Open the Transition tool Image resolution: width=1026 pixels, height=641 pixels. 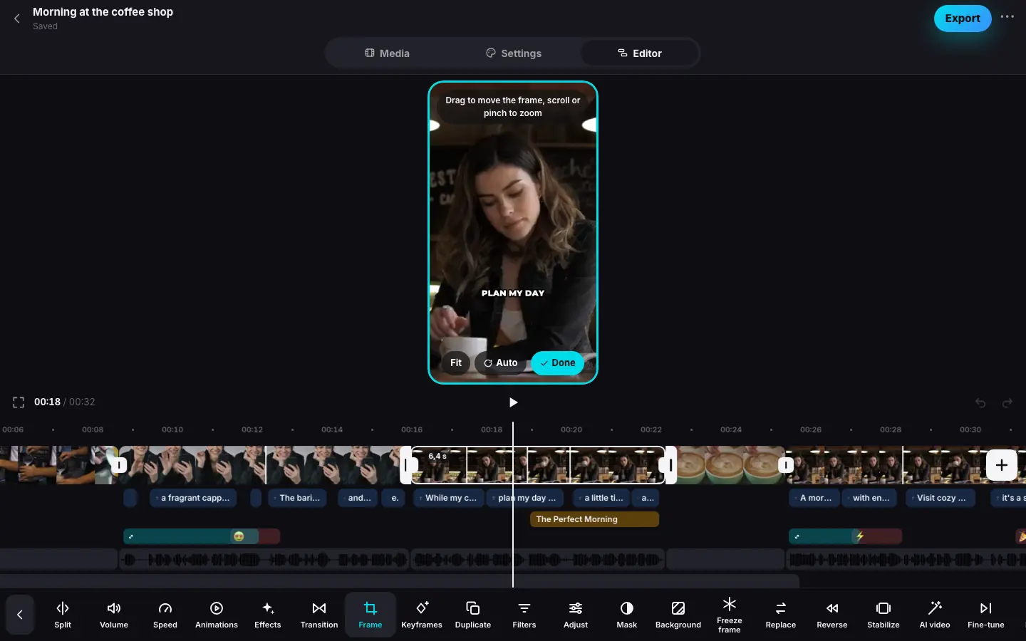tap(319, 615)
